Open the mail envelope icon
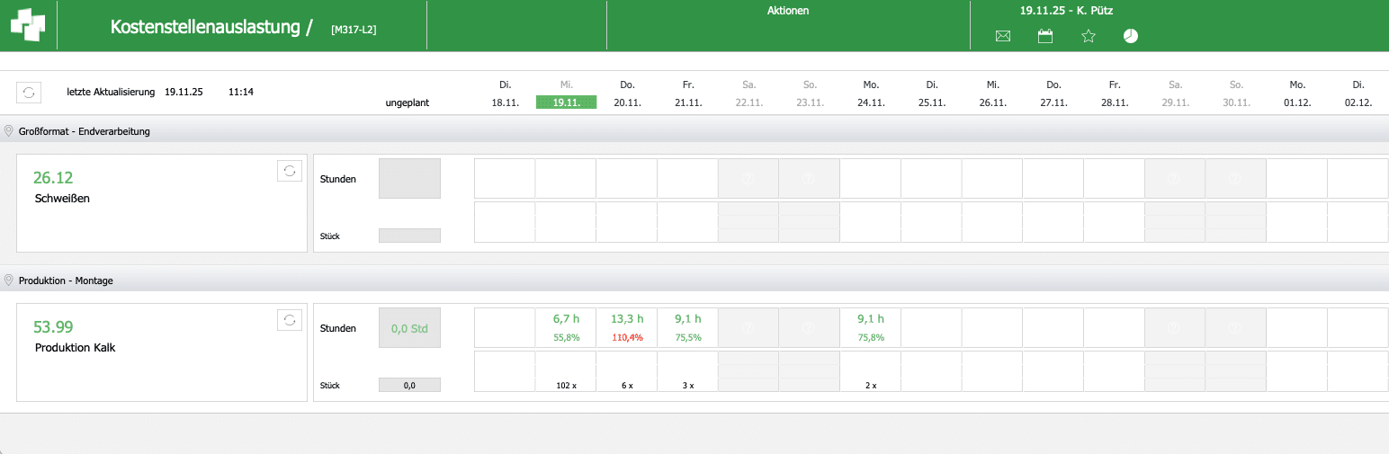Image resolution: width=1389 pixels, height=454 pixels. (x=1003, y=36)
